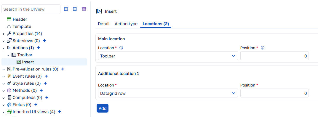Add a new Method with plus icon
This screenshot has height=117, width=318.
click(x=41, y=90)
